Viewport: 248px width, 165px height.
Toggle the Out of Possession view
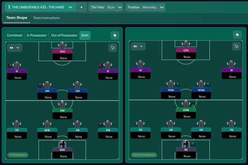click(x=64, y=36)
